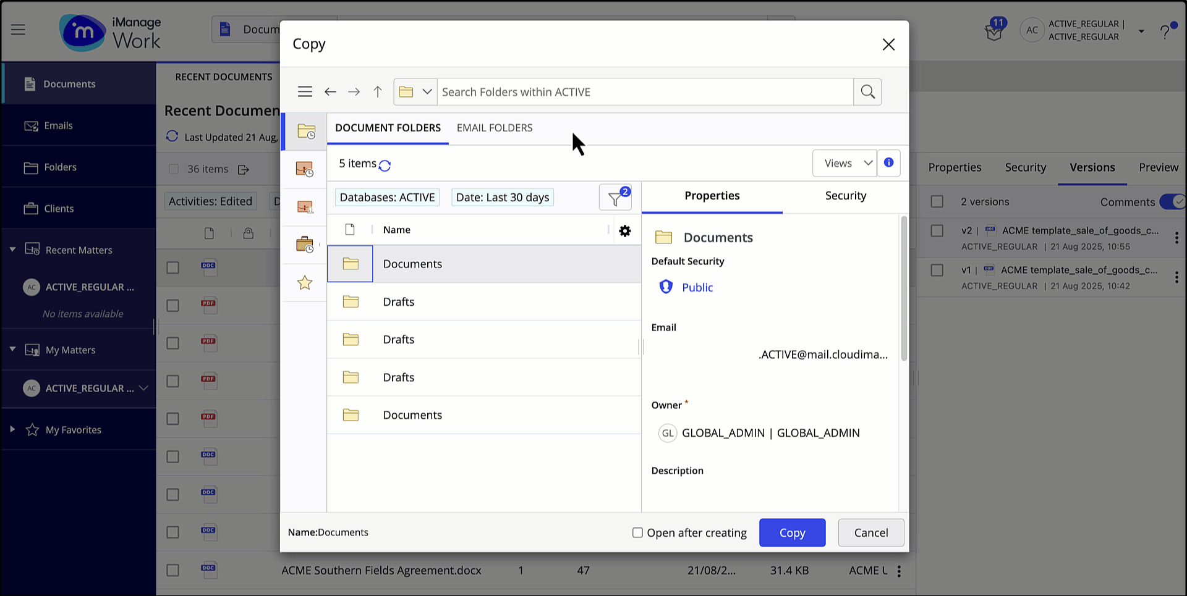This screenshot has width=1187, height=596.
Task: Click the Cancel button
Action: pyautogui.click(x=870, y=532)
